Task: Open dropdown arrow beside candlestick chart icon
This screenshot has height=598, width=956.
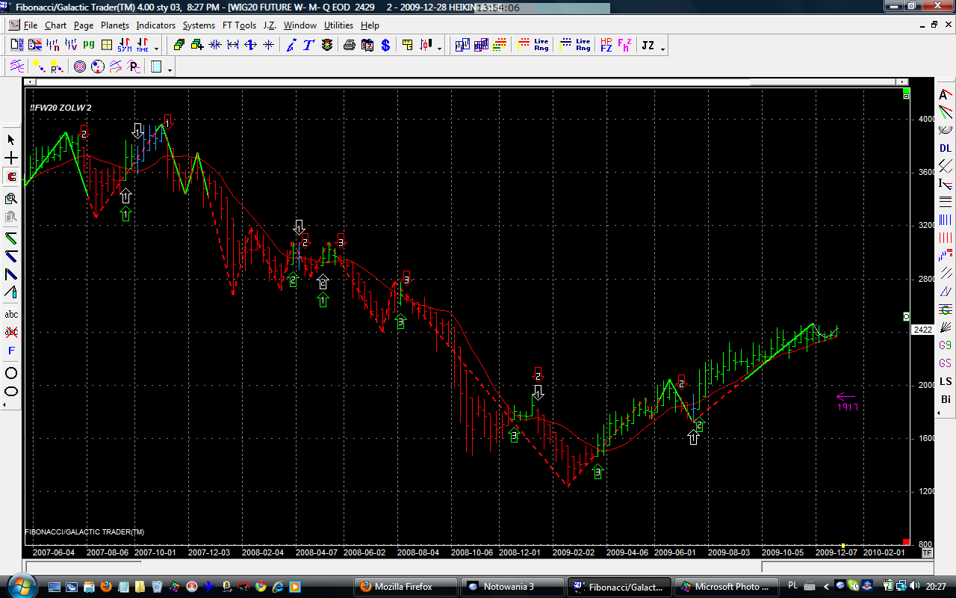Action: pyautogui.click(x=439, y=49)
